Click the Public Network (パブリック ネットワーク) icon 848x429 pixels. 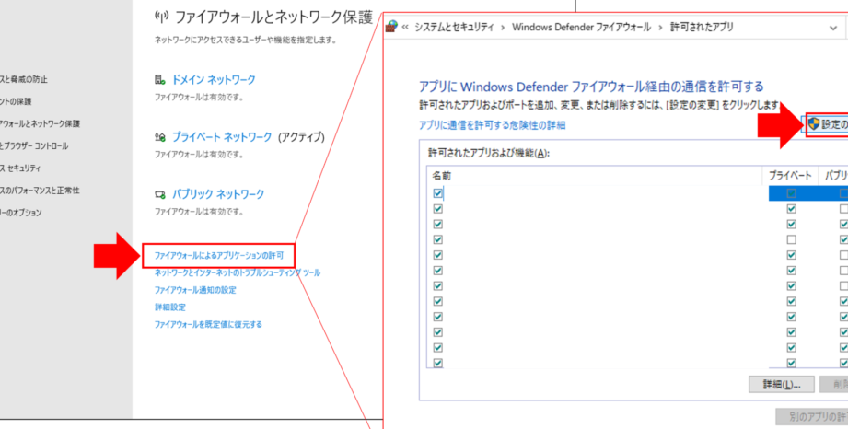pos(160,194)
